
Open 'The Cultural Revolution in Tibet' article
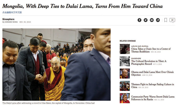[149, 62]
